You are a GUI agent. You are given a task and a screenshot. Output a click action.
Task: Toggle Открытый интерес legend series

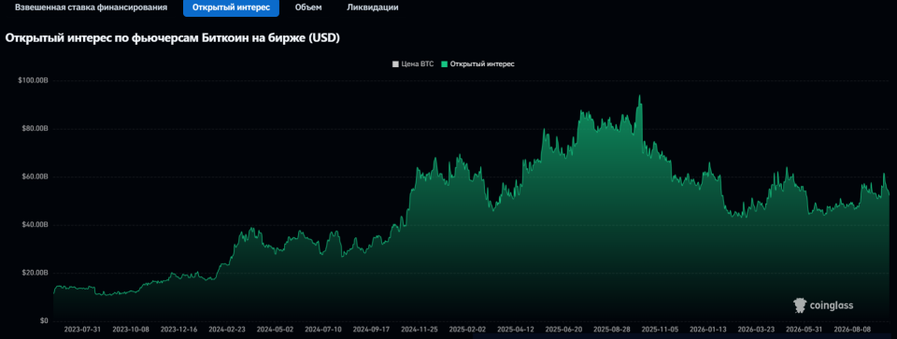tap(477, 64)
